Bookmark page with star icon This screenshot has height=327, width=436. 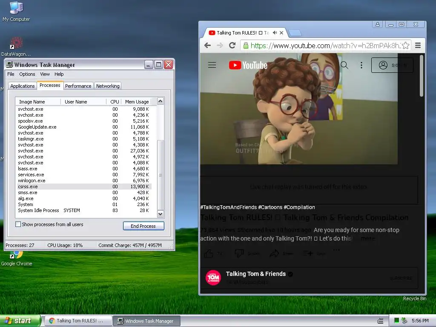(x=406, y=45)
